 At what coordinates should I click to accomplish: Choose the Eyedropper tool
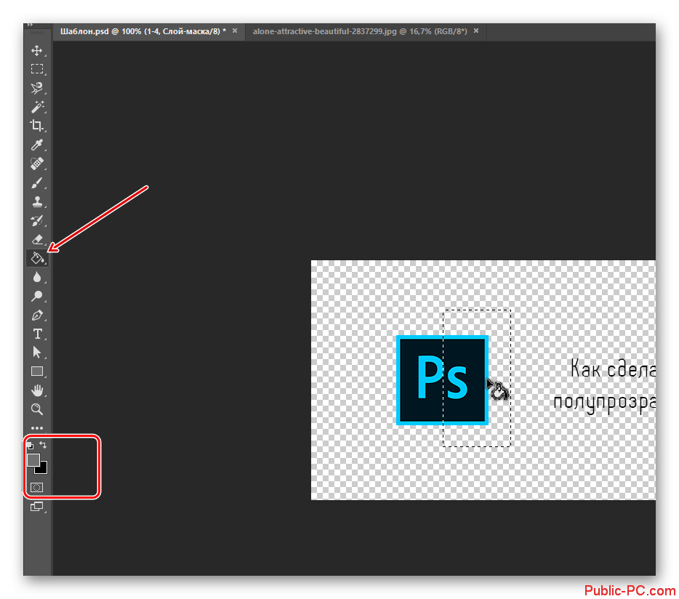pos(36,145)
